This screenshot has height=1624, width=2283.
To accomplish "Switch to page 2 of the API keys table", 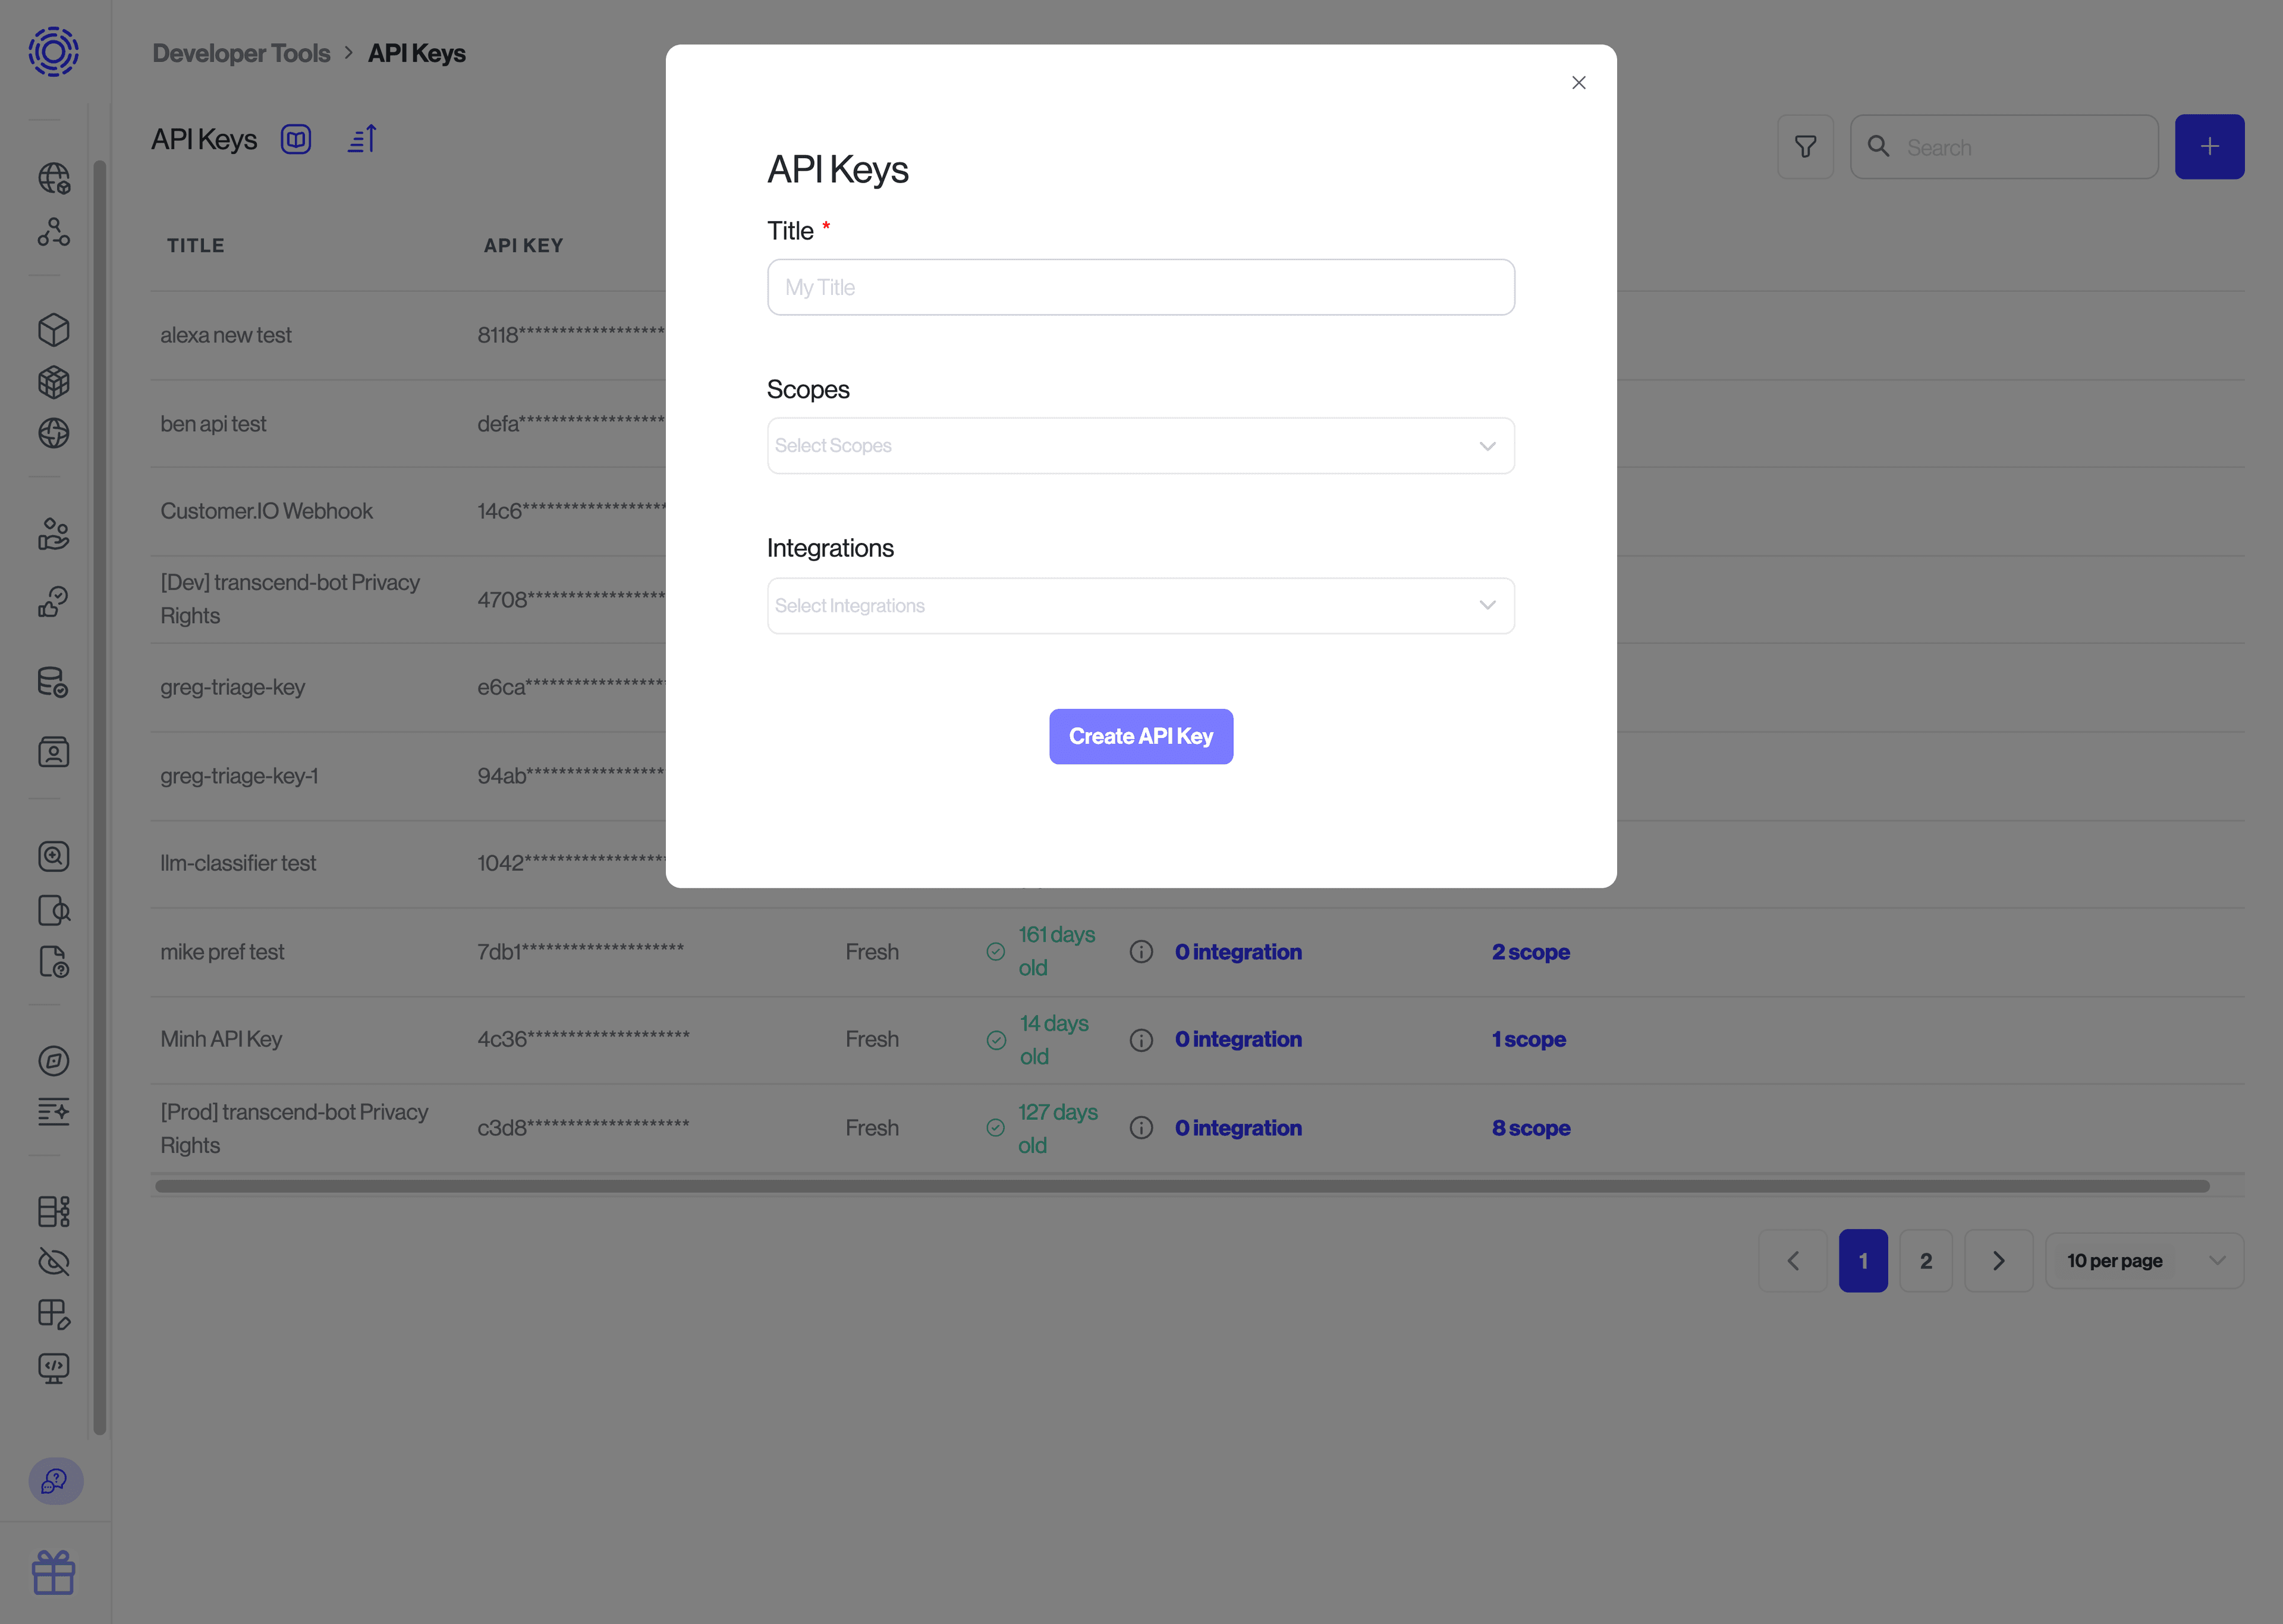I will [1926, 1260].
